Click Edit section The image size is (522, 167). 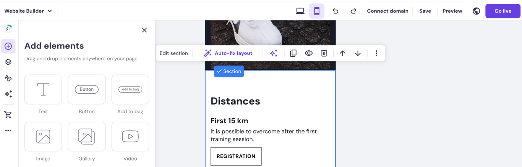(x=174, y=53)
